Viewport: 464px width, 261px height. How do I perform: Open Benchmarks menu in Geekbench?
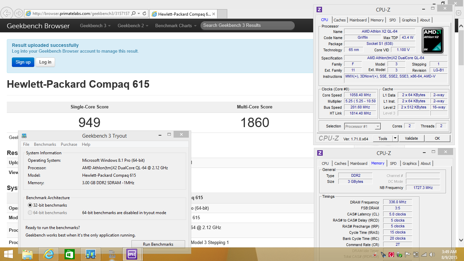45,144
